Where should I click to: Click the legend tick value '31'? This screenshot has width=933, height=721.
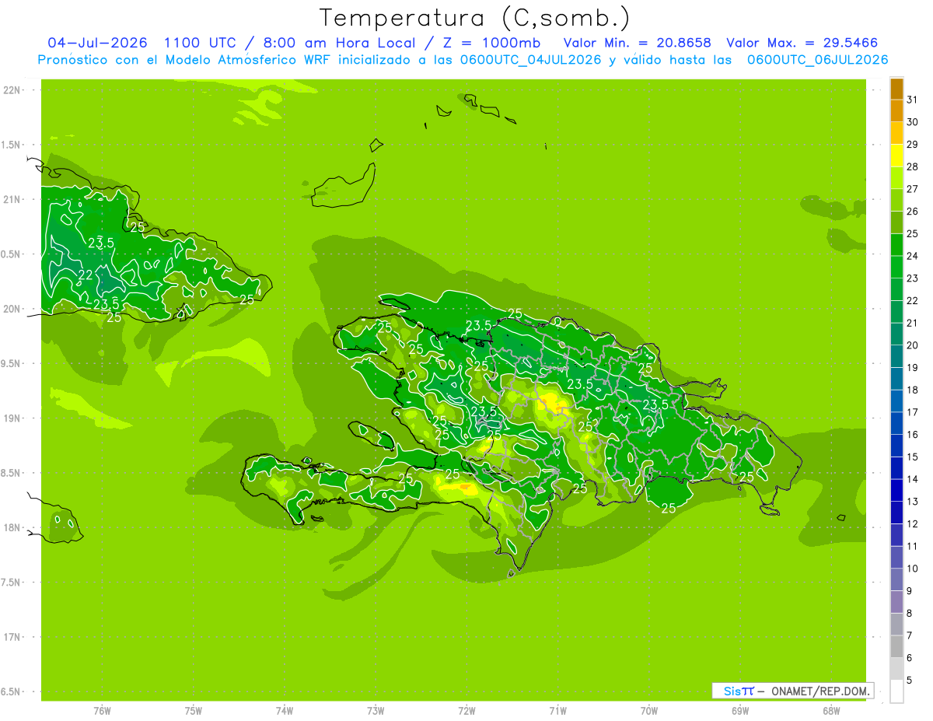(x=913, y=99)
